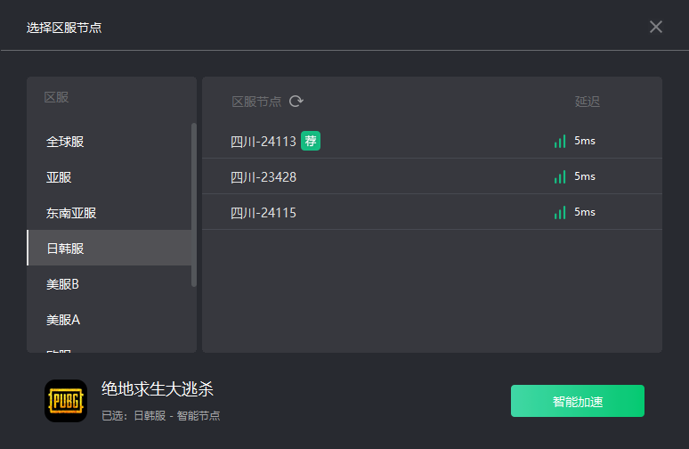Click signal bars icon for 四川-24115
This screenshot has width=689, height=449.
point(560,212)
